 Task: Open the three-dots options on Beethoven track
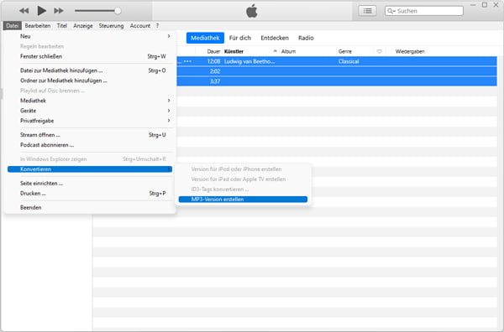point(187,61)
